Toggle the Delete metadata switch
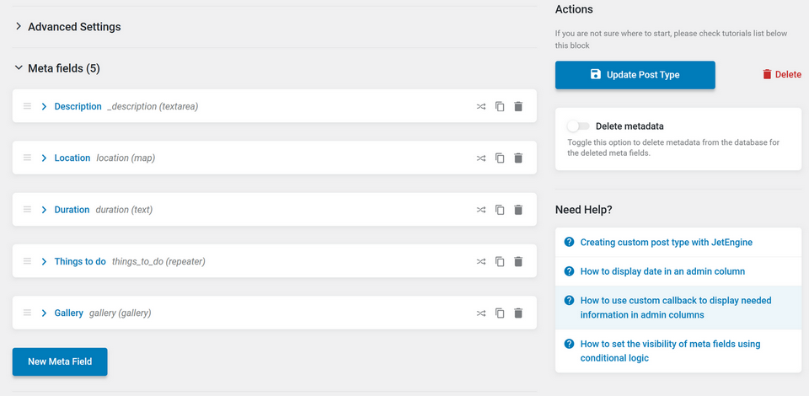809x396 pixels. tap(578, 126)
